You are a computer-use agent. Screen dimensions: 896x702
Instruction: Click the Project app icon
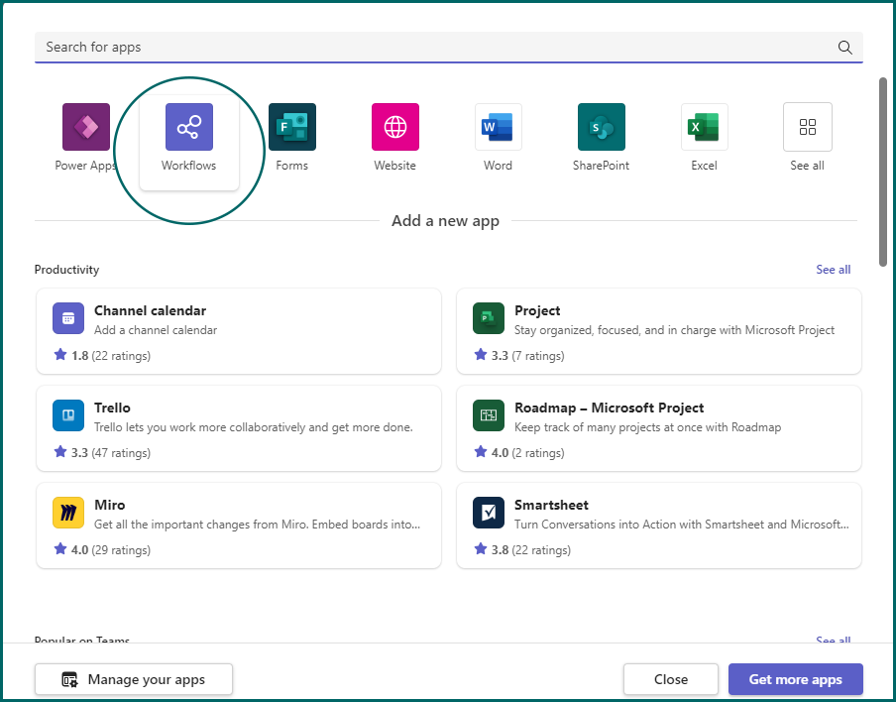489,318
